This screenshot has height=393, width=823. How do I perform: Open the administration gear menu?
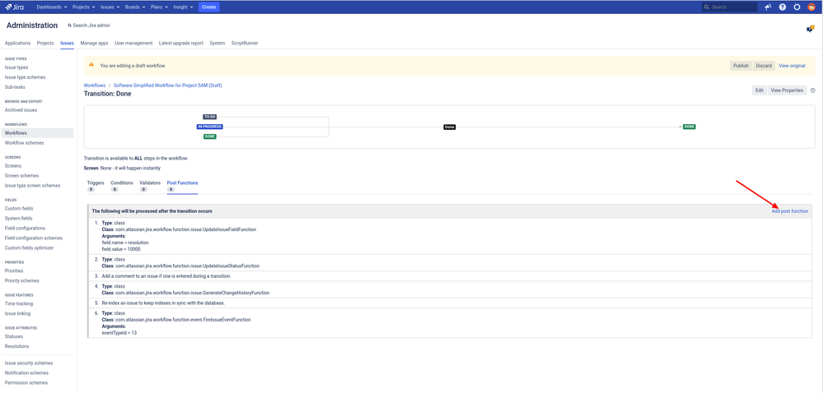[797, 7]
